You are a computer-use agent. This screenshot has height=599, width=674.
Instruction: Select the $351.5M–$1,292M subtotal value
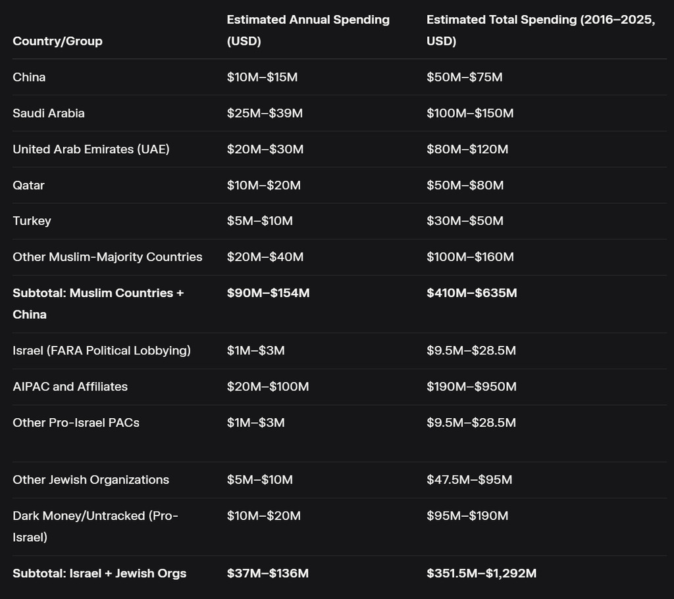(x=481, y=573)
